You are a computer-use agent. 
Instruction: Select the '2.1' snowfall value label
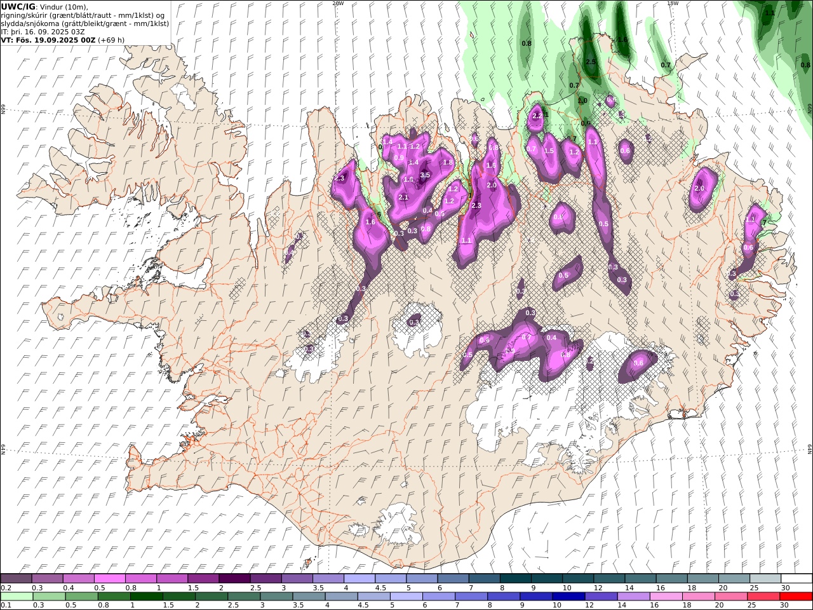coord(403,198)
